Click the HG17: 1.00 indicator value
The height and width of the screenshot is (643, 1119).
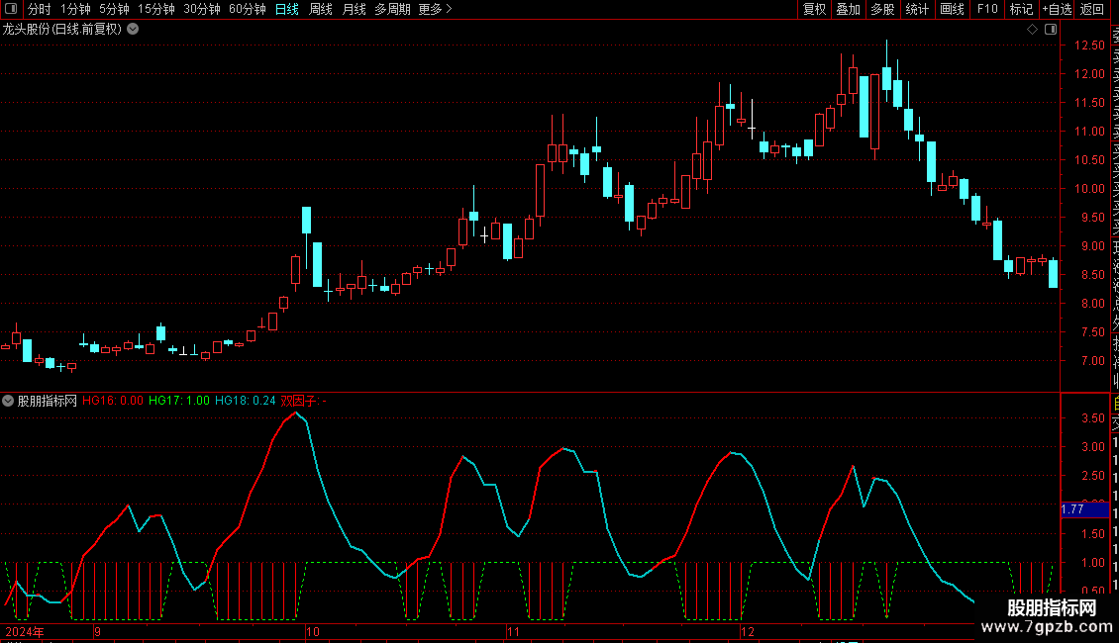(x=179, y=401)
